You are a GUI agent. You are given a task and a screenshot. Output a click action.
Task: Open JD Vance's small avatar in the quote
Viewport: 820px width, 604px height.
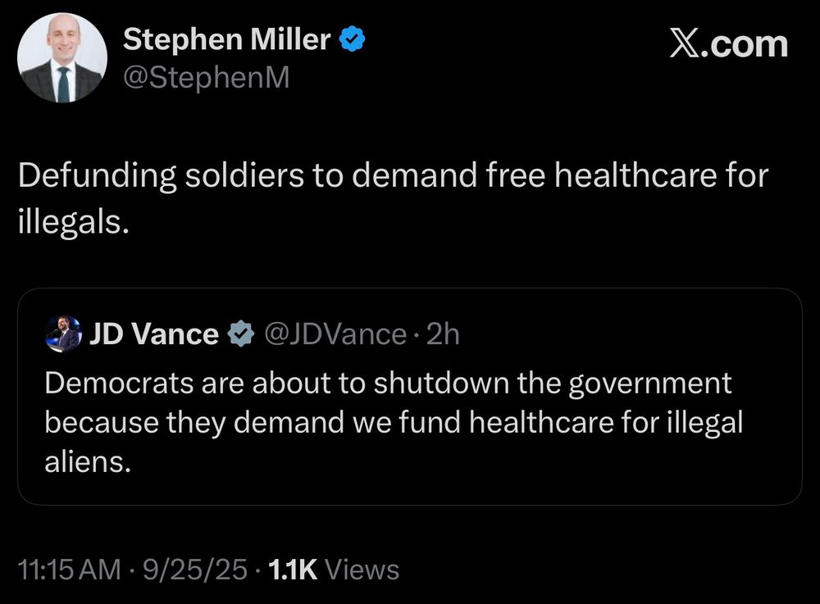63,334
